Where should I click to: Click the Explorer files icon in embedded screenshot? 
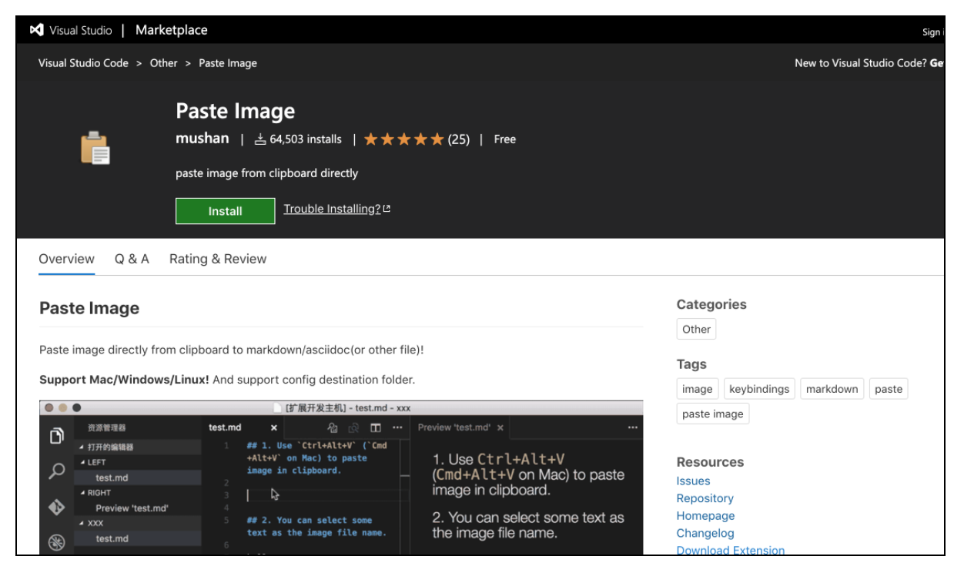pyautogui.click(x=56, y=436)
